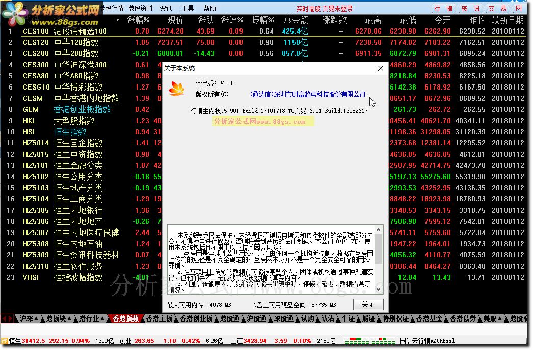The image size is (533, 350).
Task: Switch to the 认购 tab
Action: (308, 319)
